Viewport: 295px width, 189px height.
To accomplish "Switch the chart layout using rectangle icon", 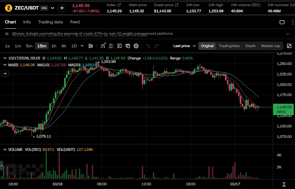I will [282, 22].
